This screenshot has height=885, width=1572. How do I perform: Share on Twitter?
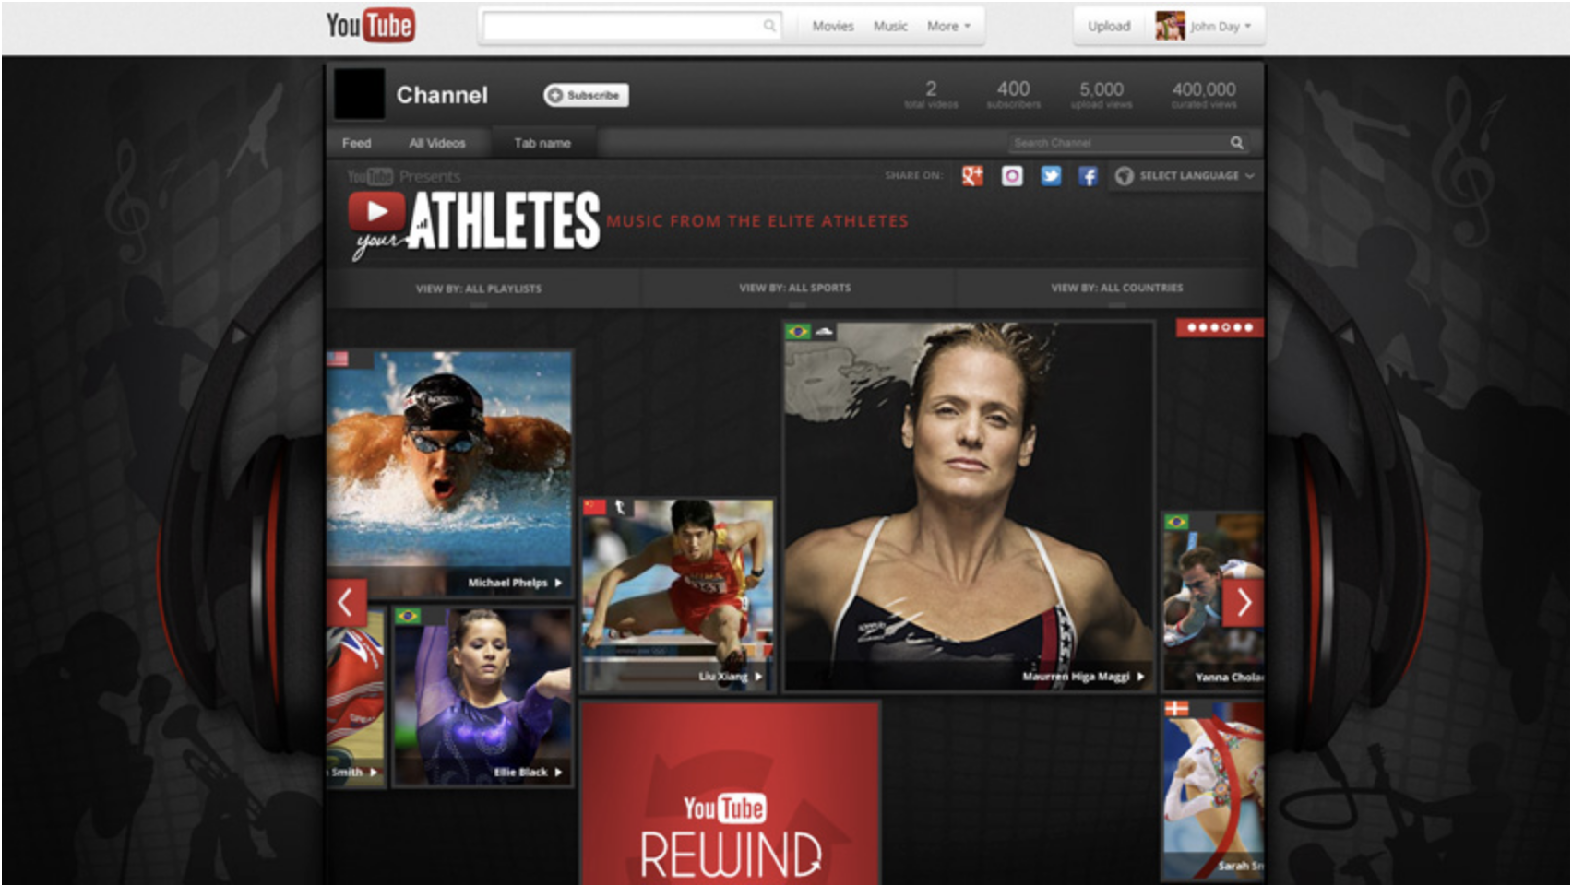(1051, 175)
